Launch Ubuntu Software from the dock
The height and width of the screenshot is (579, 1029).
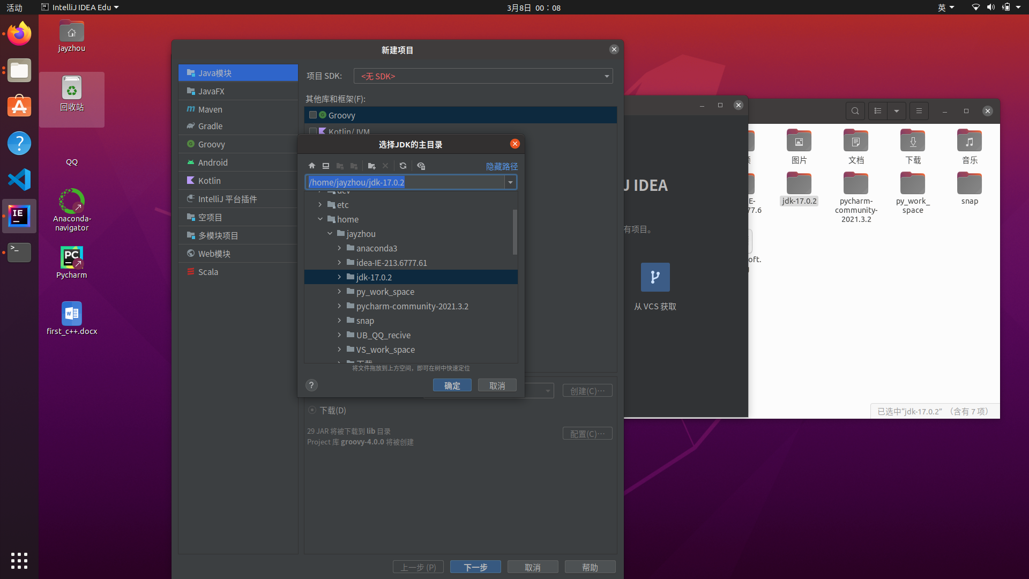(x=19, y=107)
